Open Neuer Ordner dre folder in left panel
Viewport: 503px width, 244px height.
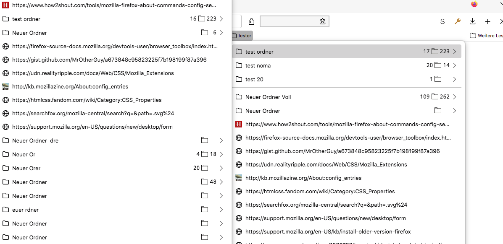click(35, 140)
